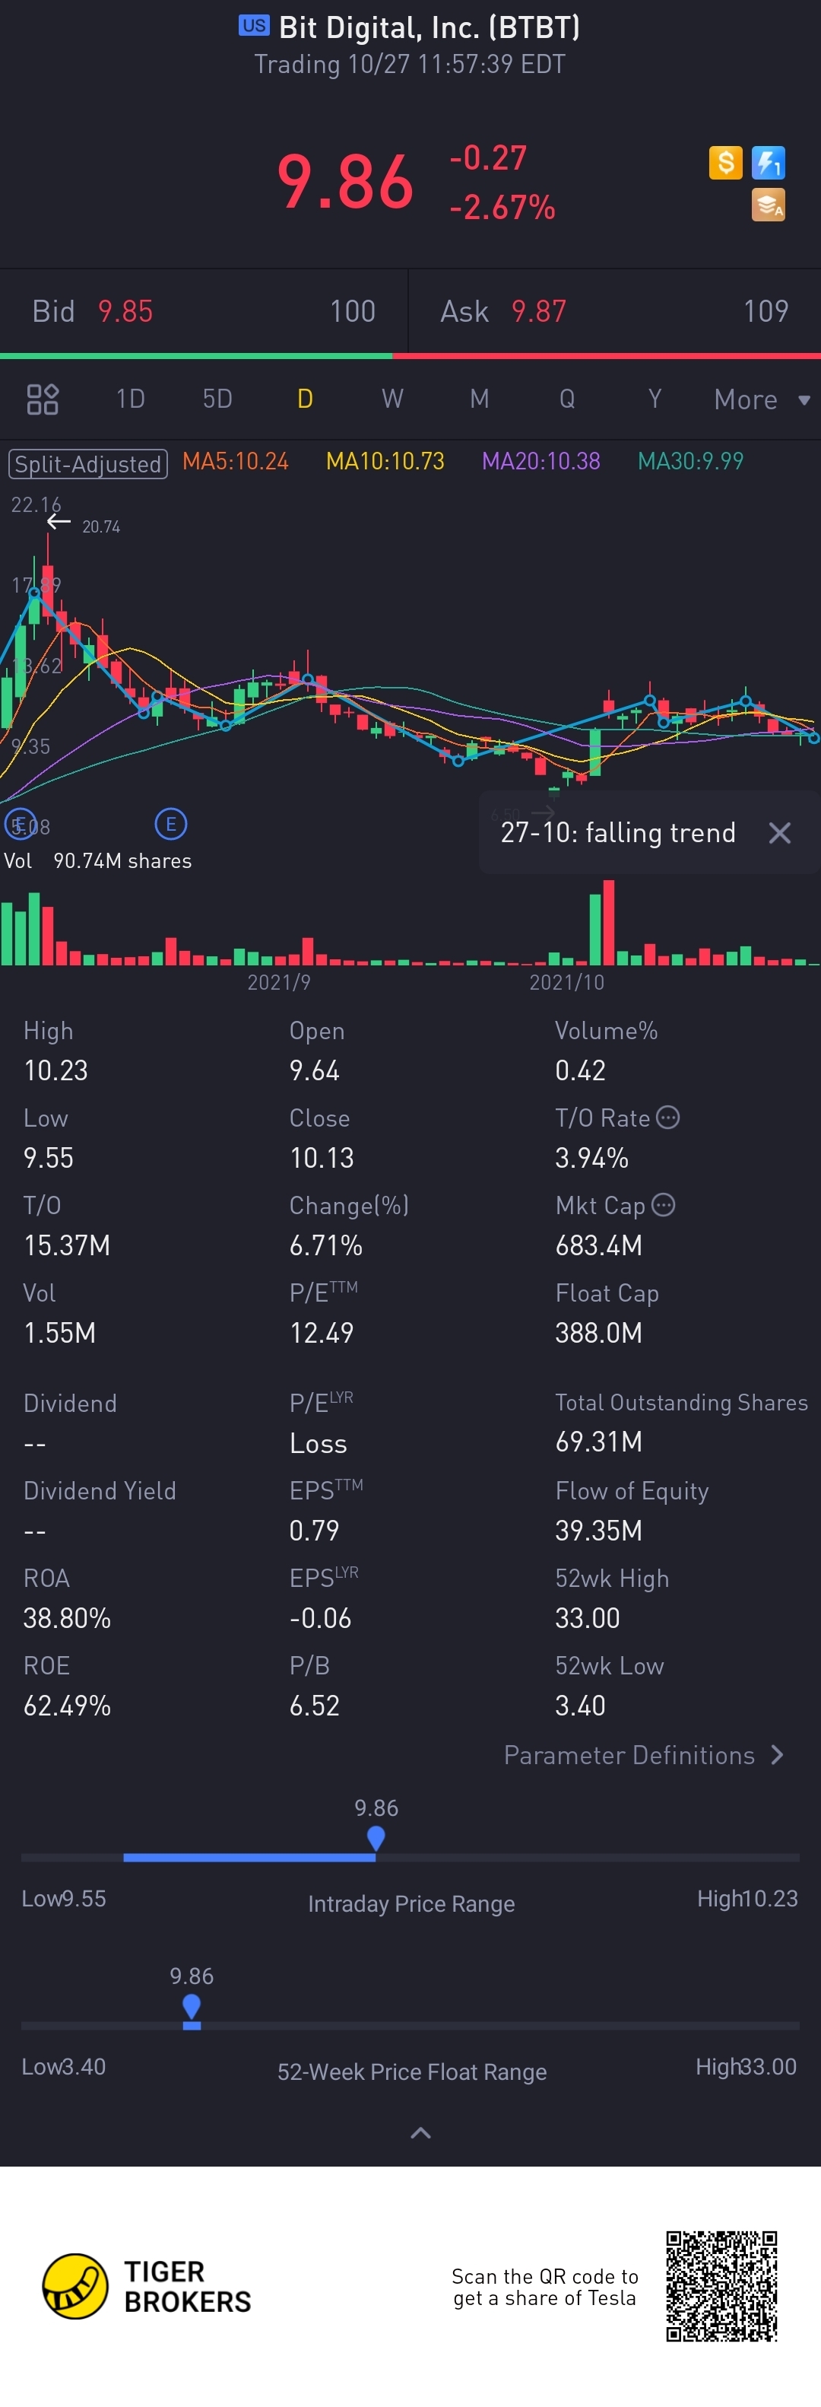Tap the ROE value 62.49%
The height and width of the screenshot is (2407, 821).
(x=67, y=1706)
